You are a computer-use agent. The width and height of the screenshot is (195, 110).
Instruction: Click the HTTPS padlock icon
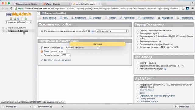click(x=16, y=9)
